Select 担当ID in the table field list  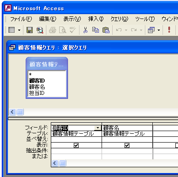coord(47,93)
